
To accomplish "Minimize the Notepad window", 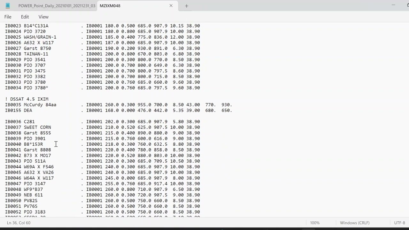I will 393,5.
